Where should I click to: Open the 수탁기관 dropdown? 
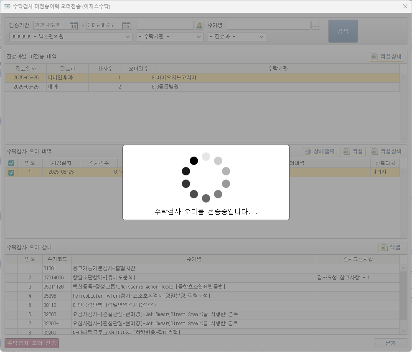coord(199,37)
